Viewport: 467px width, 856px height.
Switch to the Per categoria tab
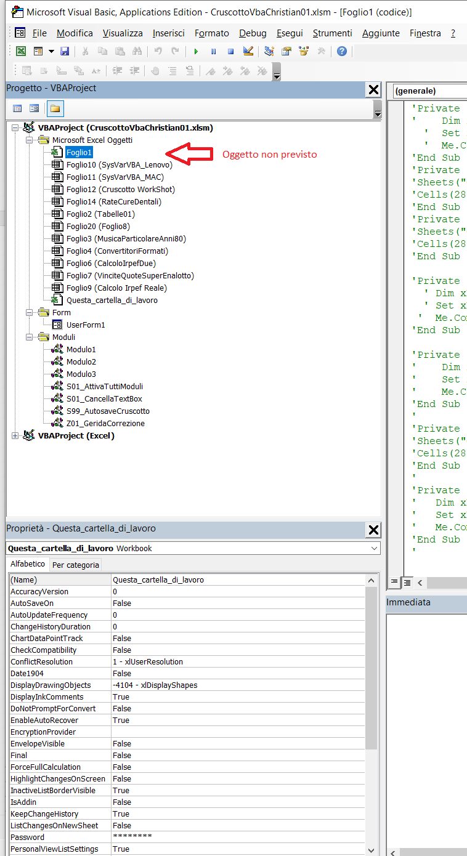pyautogui.click(x=75, y=565)
